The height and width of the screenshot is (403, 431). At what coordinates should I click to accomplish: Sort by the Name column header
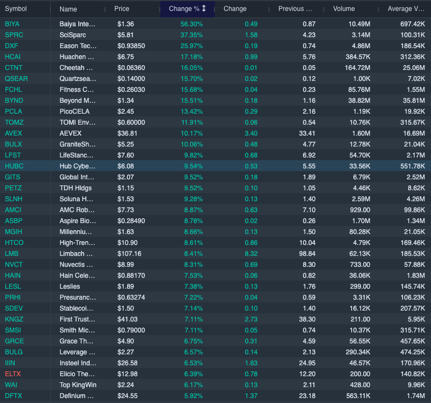point(68,9)
